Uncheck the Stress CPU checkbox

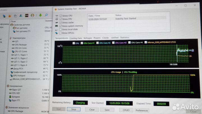coord(61,16)
